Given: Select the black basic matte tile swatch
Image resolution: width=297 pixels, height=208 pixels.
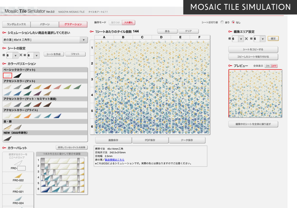Looking at the screenshot, I should coord(18,75).
